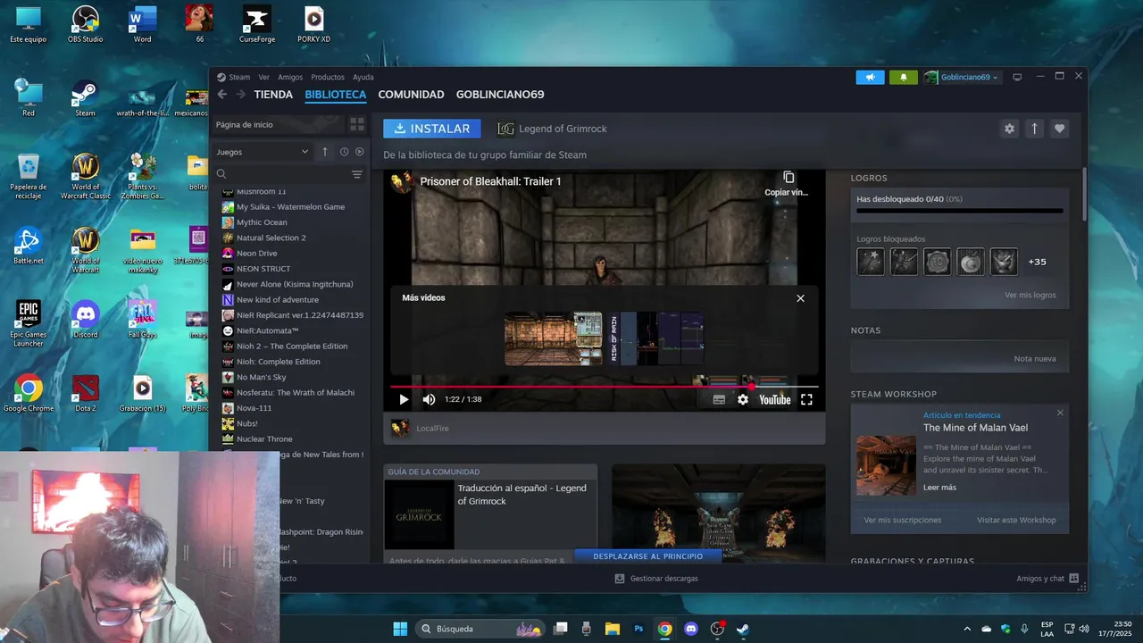Open Friends and chat icon
The width and height of the screenshot is (1143, 643).
click(1073, 579)
